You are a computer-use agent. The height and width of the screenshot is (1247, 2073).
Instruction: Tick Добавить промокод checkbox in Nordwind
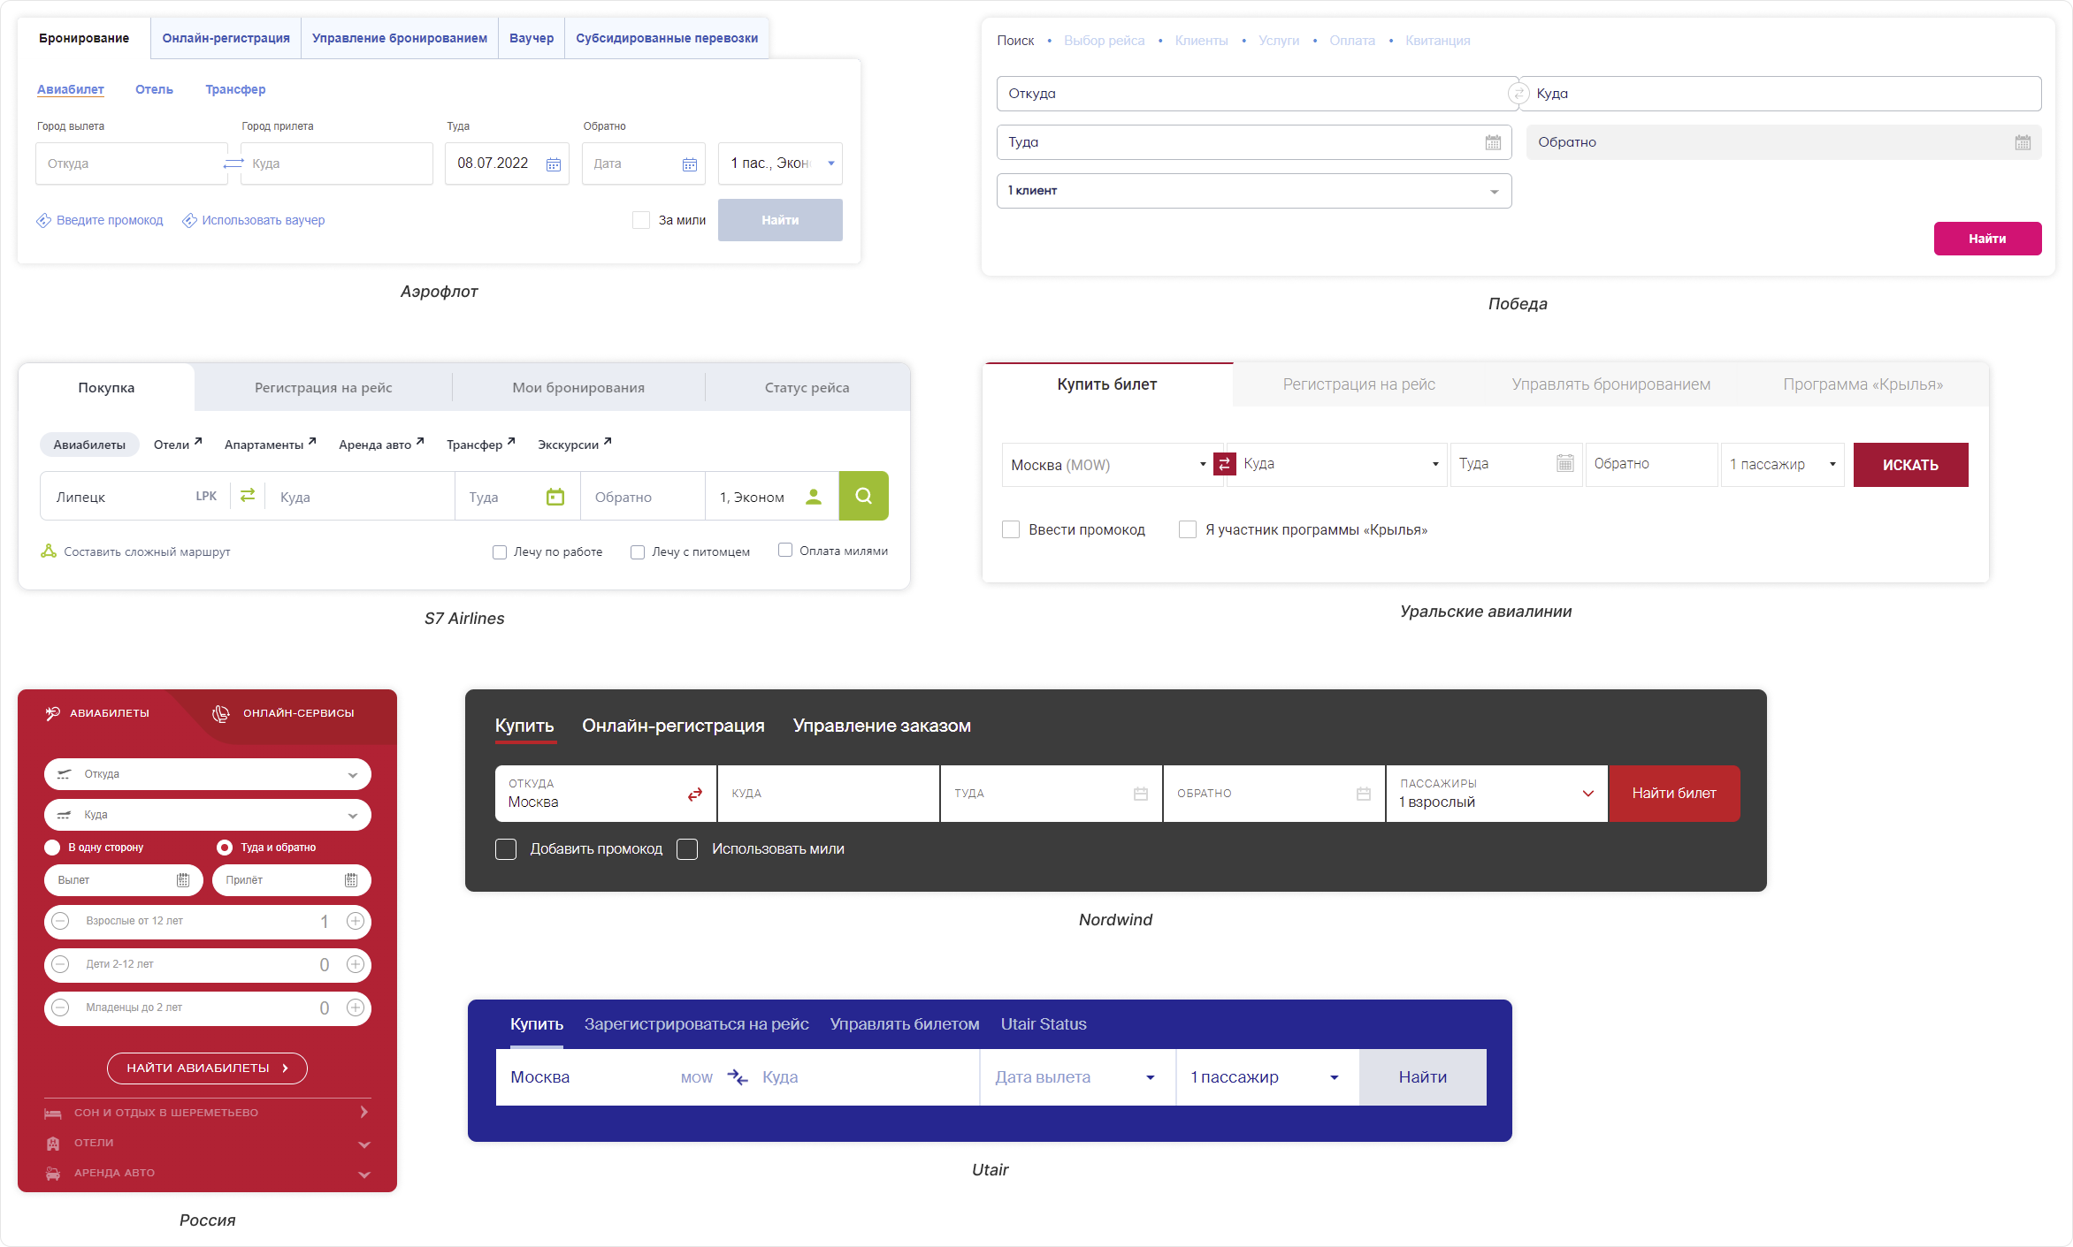tap(506, 849)
